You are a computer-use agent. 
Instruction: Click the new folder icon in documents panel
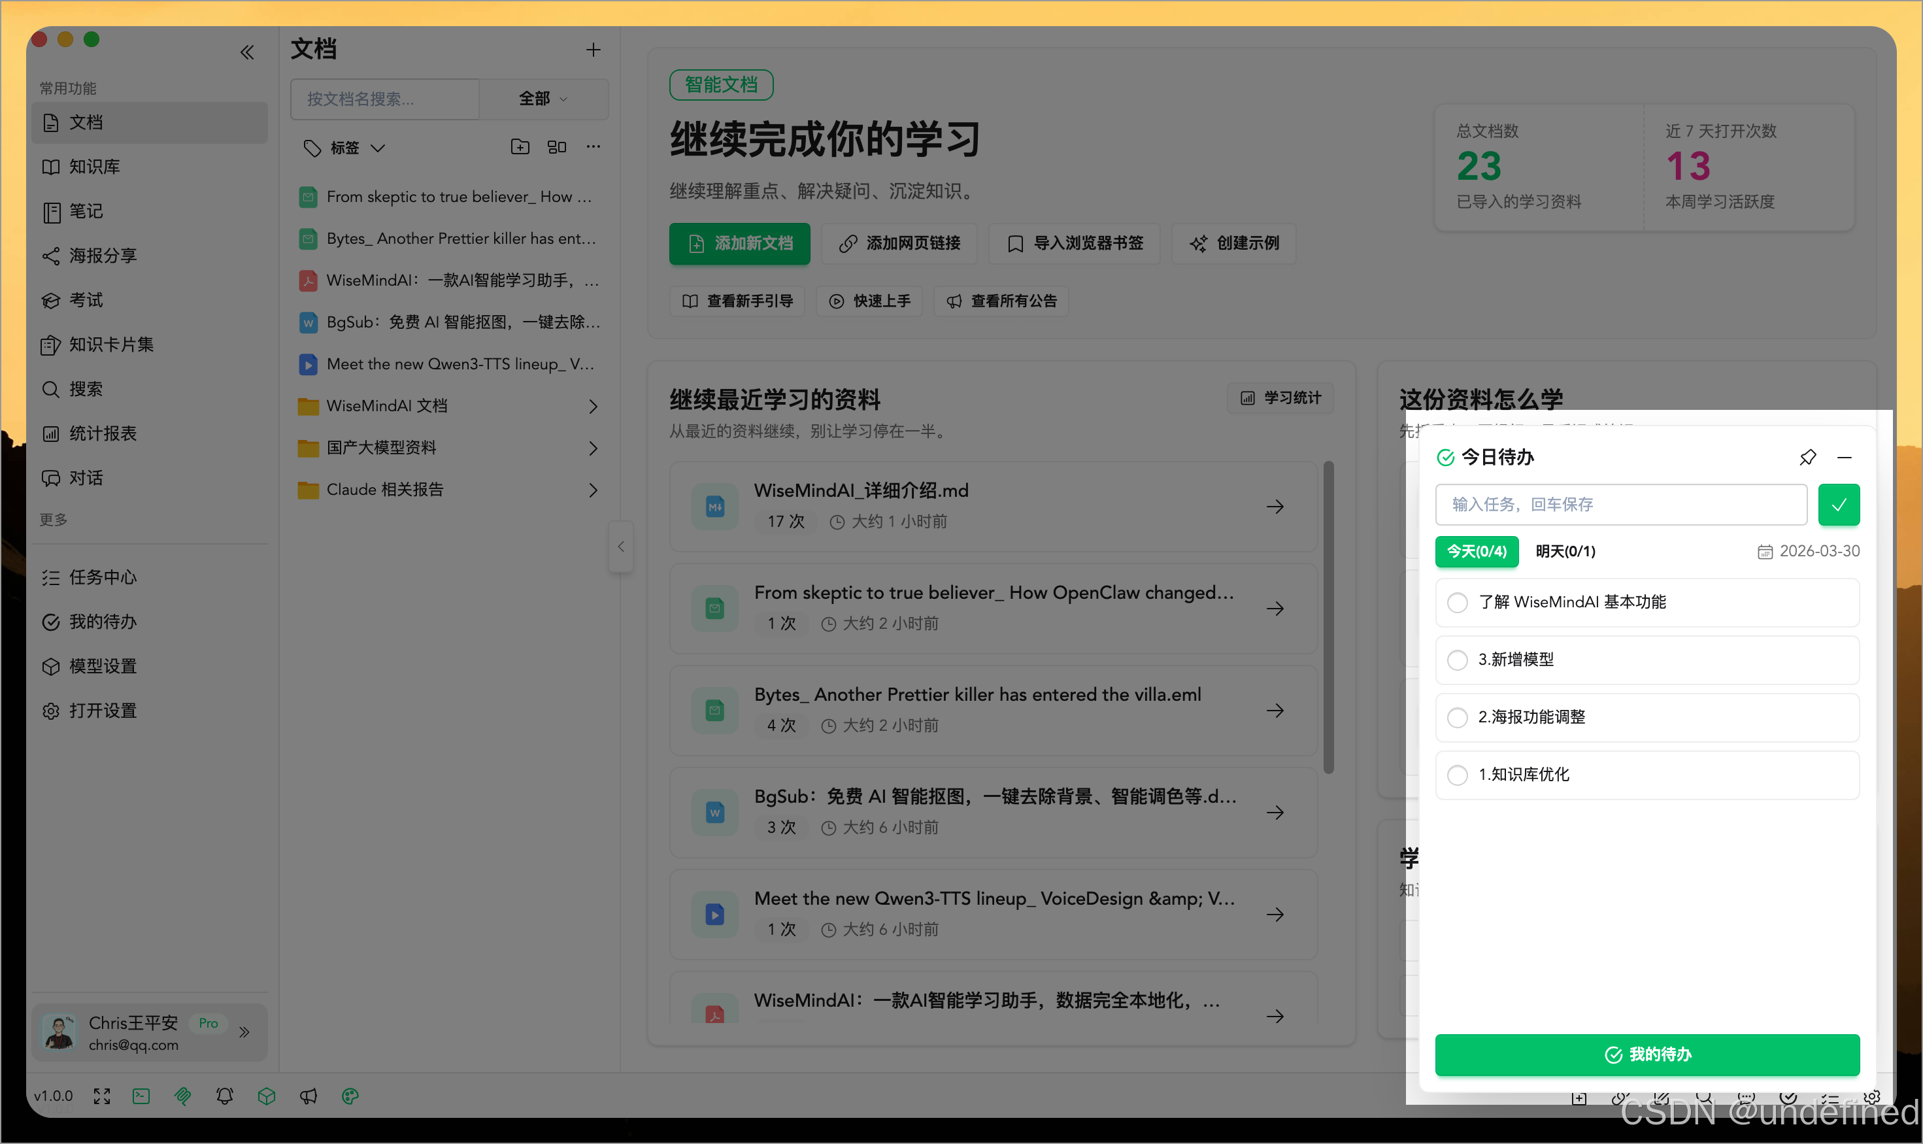[x=520, y=146]
